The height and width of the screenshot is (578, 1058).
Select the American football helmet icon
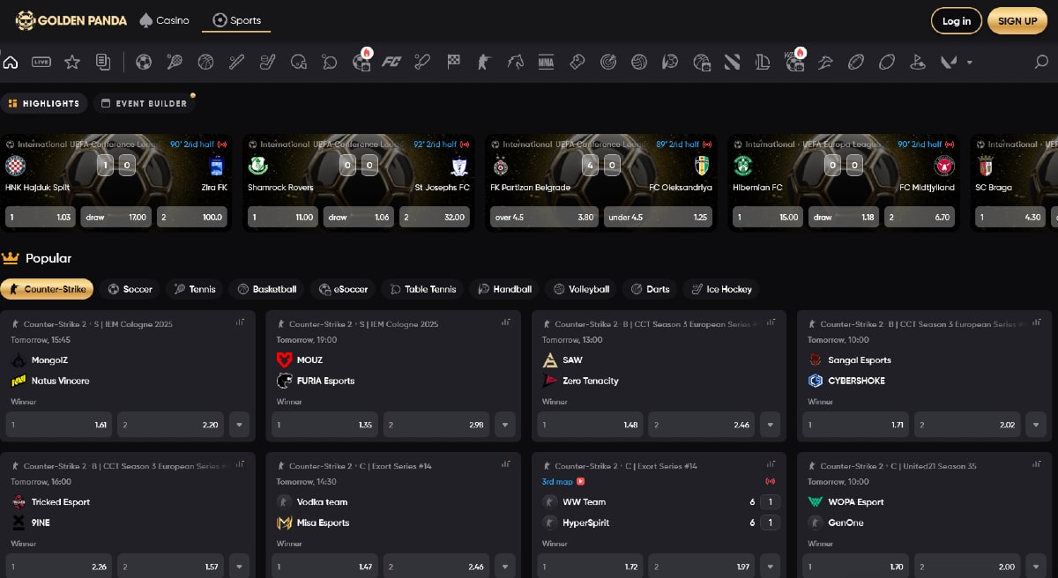pyautogui.click(x=299, y=62)
